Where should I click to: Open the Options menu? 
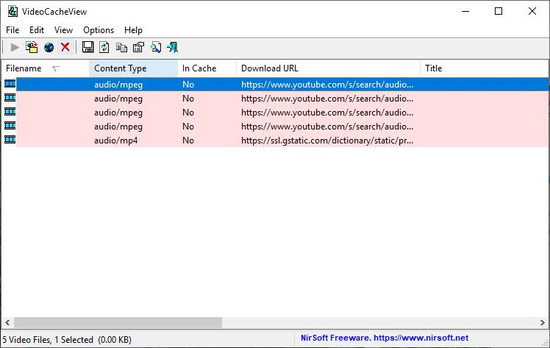click(99, 30)
